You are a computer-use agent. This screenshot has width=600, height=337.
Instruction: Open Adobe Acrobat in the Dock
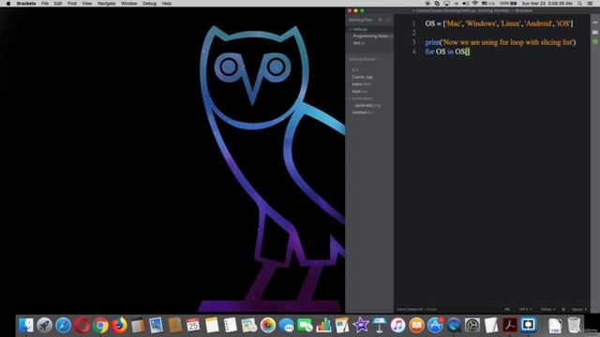pos(510,326)
